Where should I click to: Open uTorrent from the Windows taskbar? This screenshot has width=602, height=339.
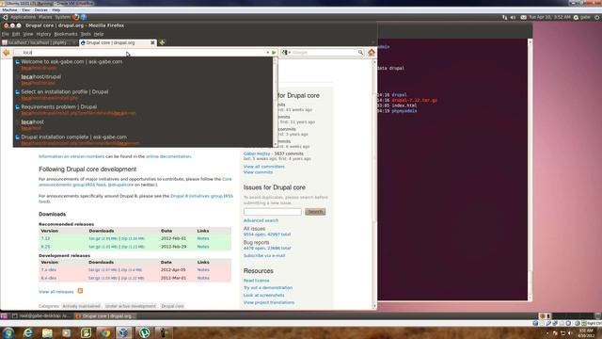click(x=144, y=332)
